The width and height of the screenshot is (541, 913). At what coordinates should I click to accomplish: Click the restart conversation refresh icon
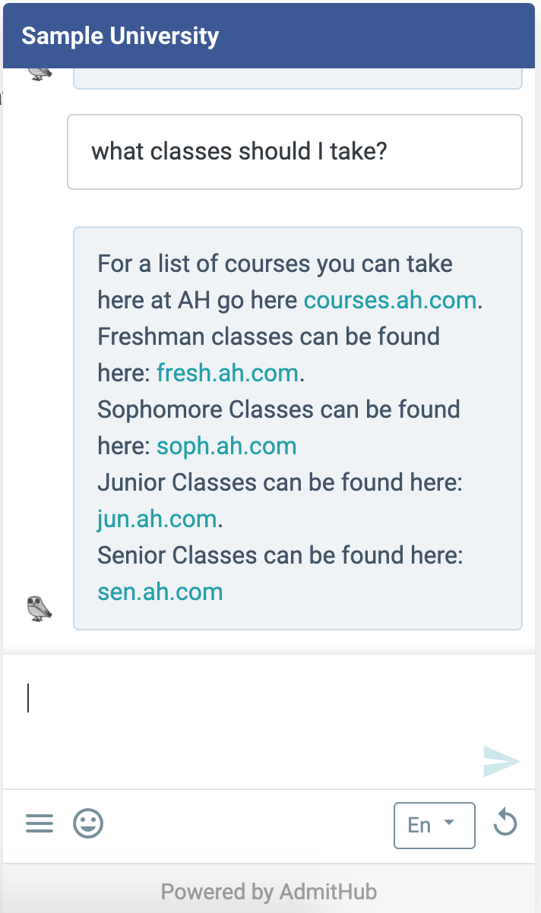tap(505, 823)
